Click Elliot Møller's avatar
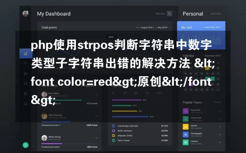The width and height of the screenshot is (246, 153). pyautogui.click(x=44, y=95)
